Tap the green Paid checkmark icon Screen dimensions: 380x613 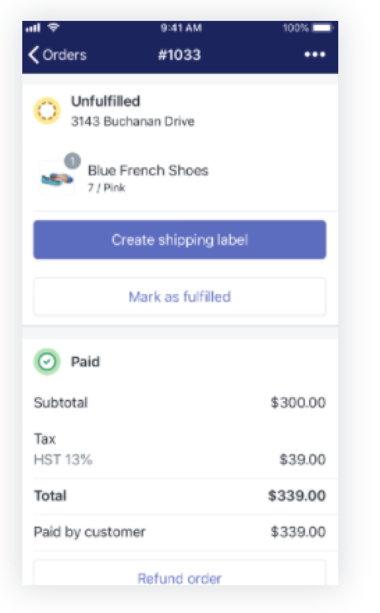(47, 362)
